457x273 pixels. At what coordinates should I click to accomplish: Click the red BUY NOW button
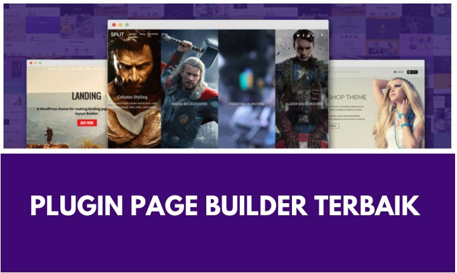pos(87,123)
